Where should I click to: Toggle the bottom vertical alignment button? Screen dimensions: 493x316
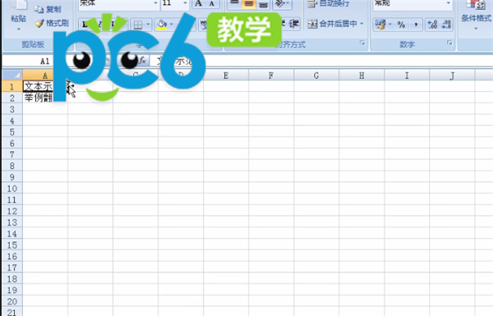(x=263, y=4)
